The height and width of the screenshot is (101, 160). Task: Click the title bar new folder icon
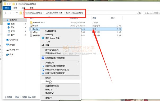(13, 4)
